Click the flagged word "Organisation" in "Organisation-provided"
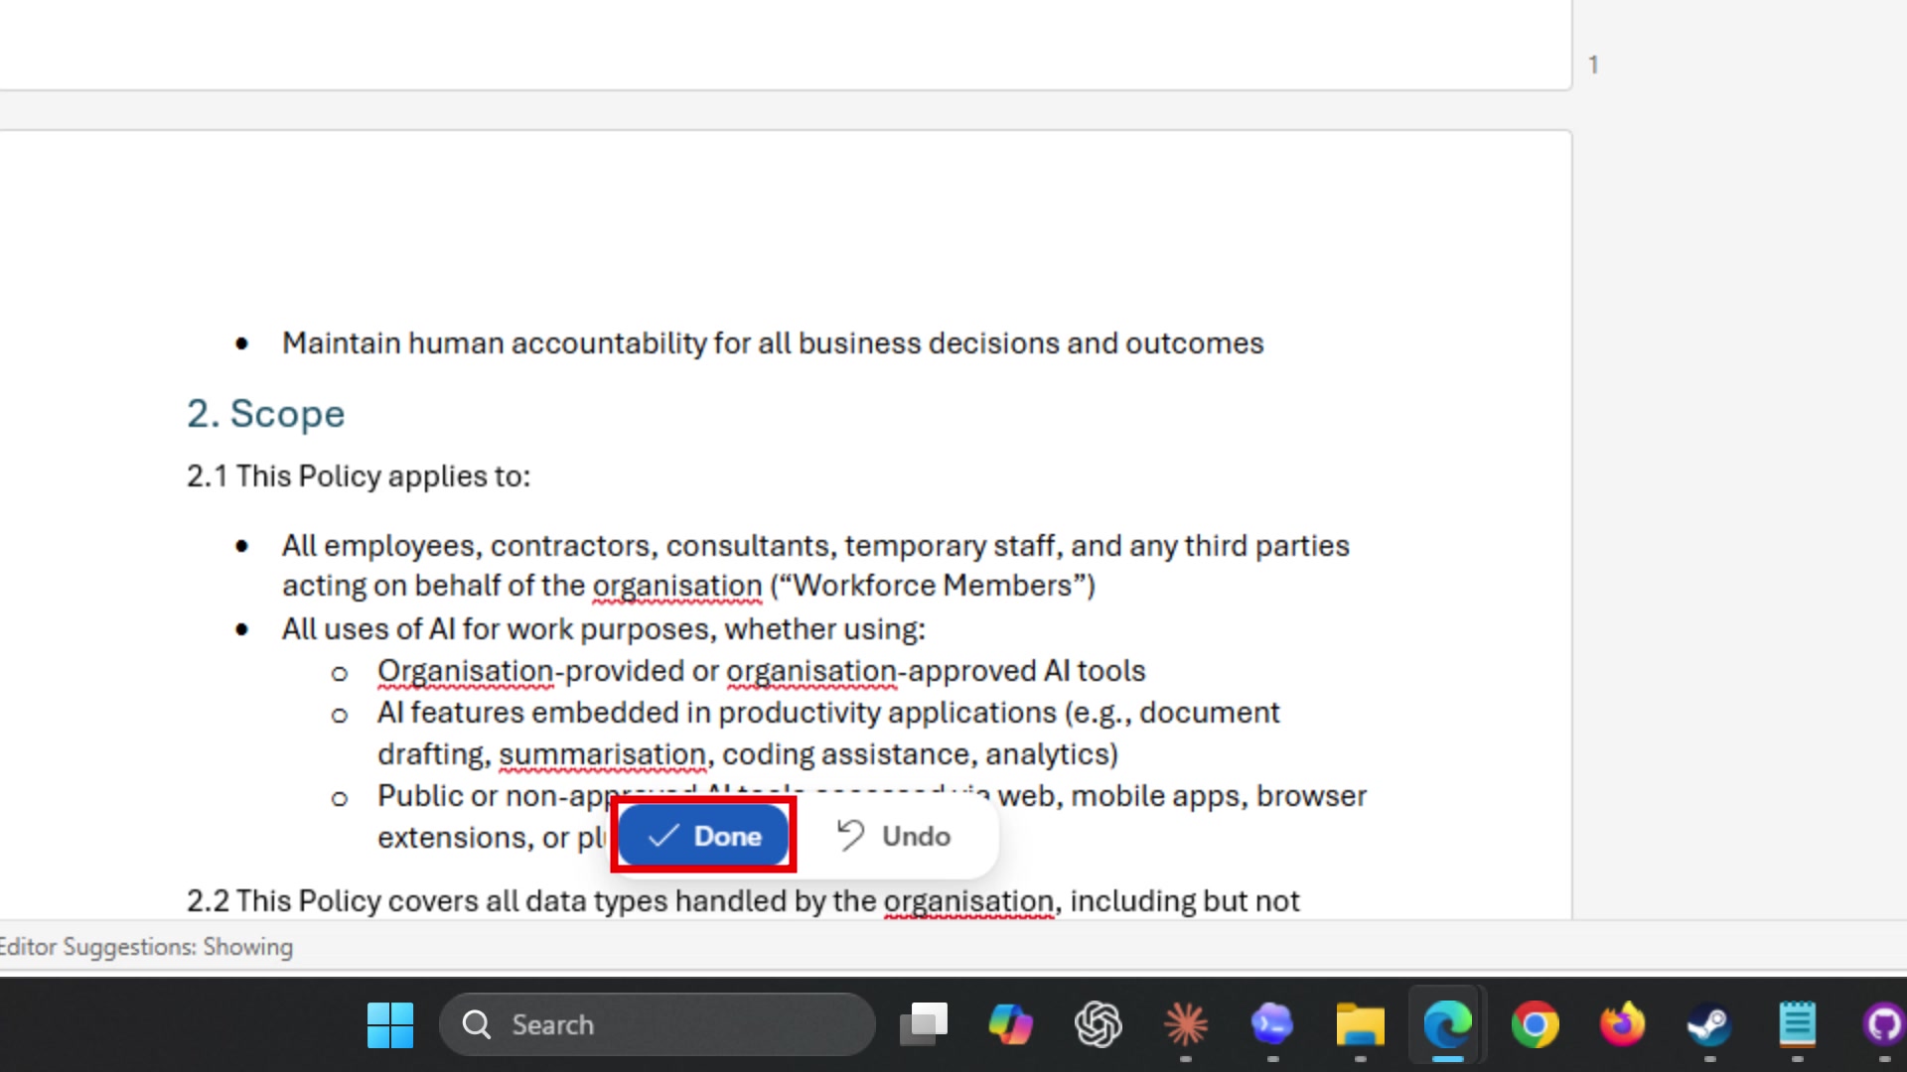The height and width of the screenshot is (1072, 1907). (x=465, y=671)
